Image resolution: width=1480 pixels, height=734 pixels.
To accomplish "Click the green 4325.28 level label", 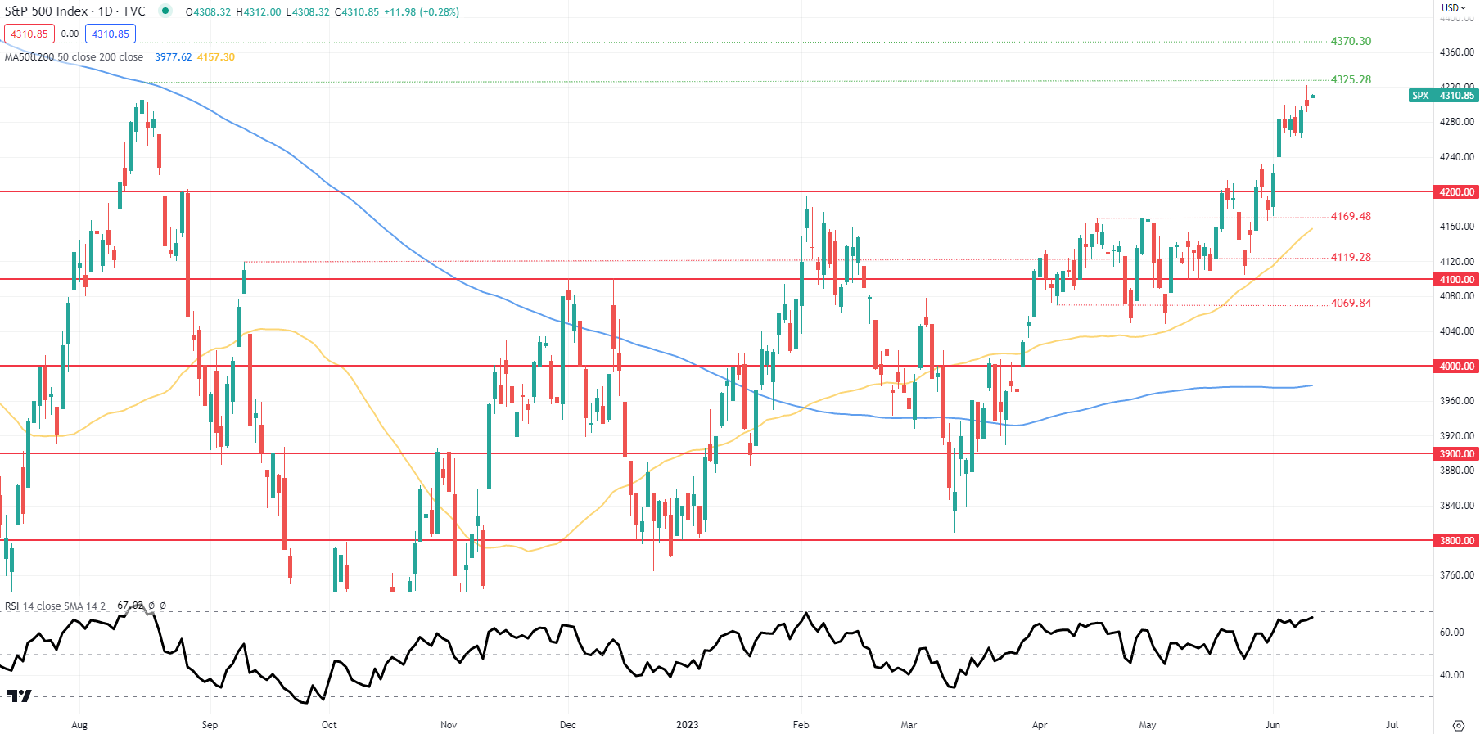I will [1351, 79].
